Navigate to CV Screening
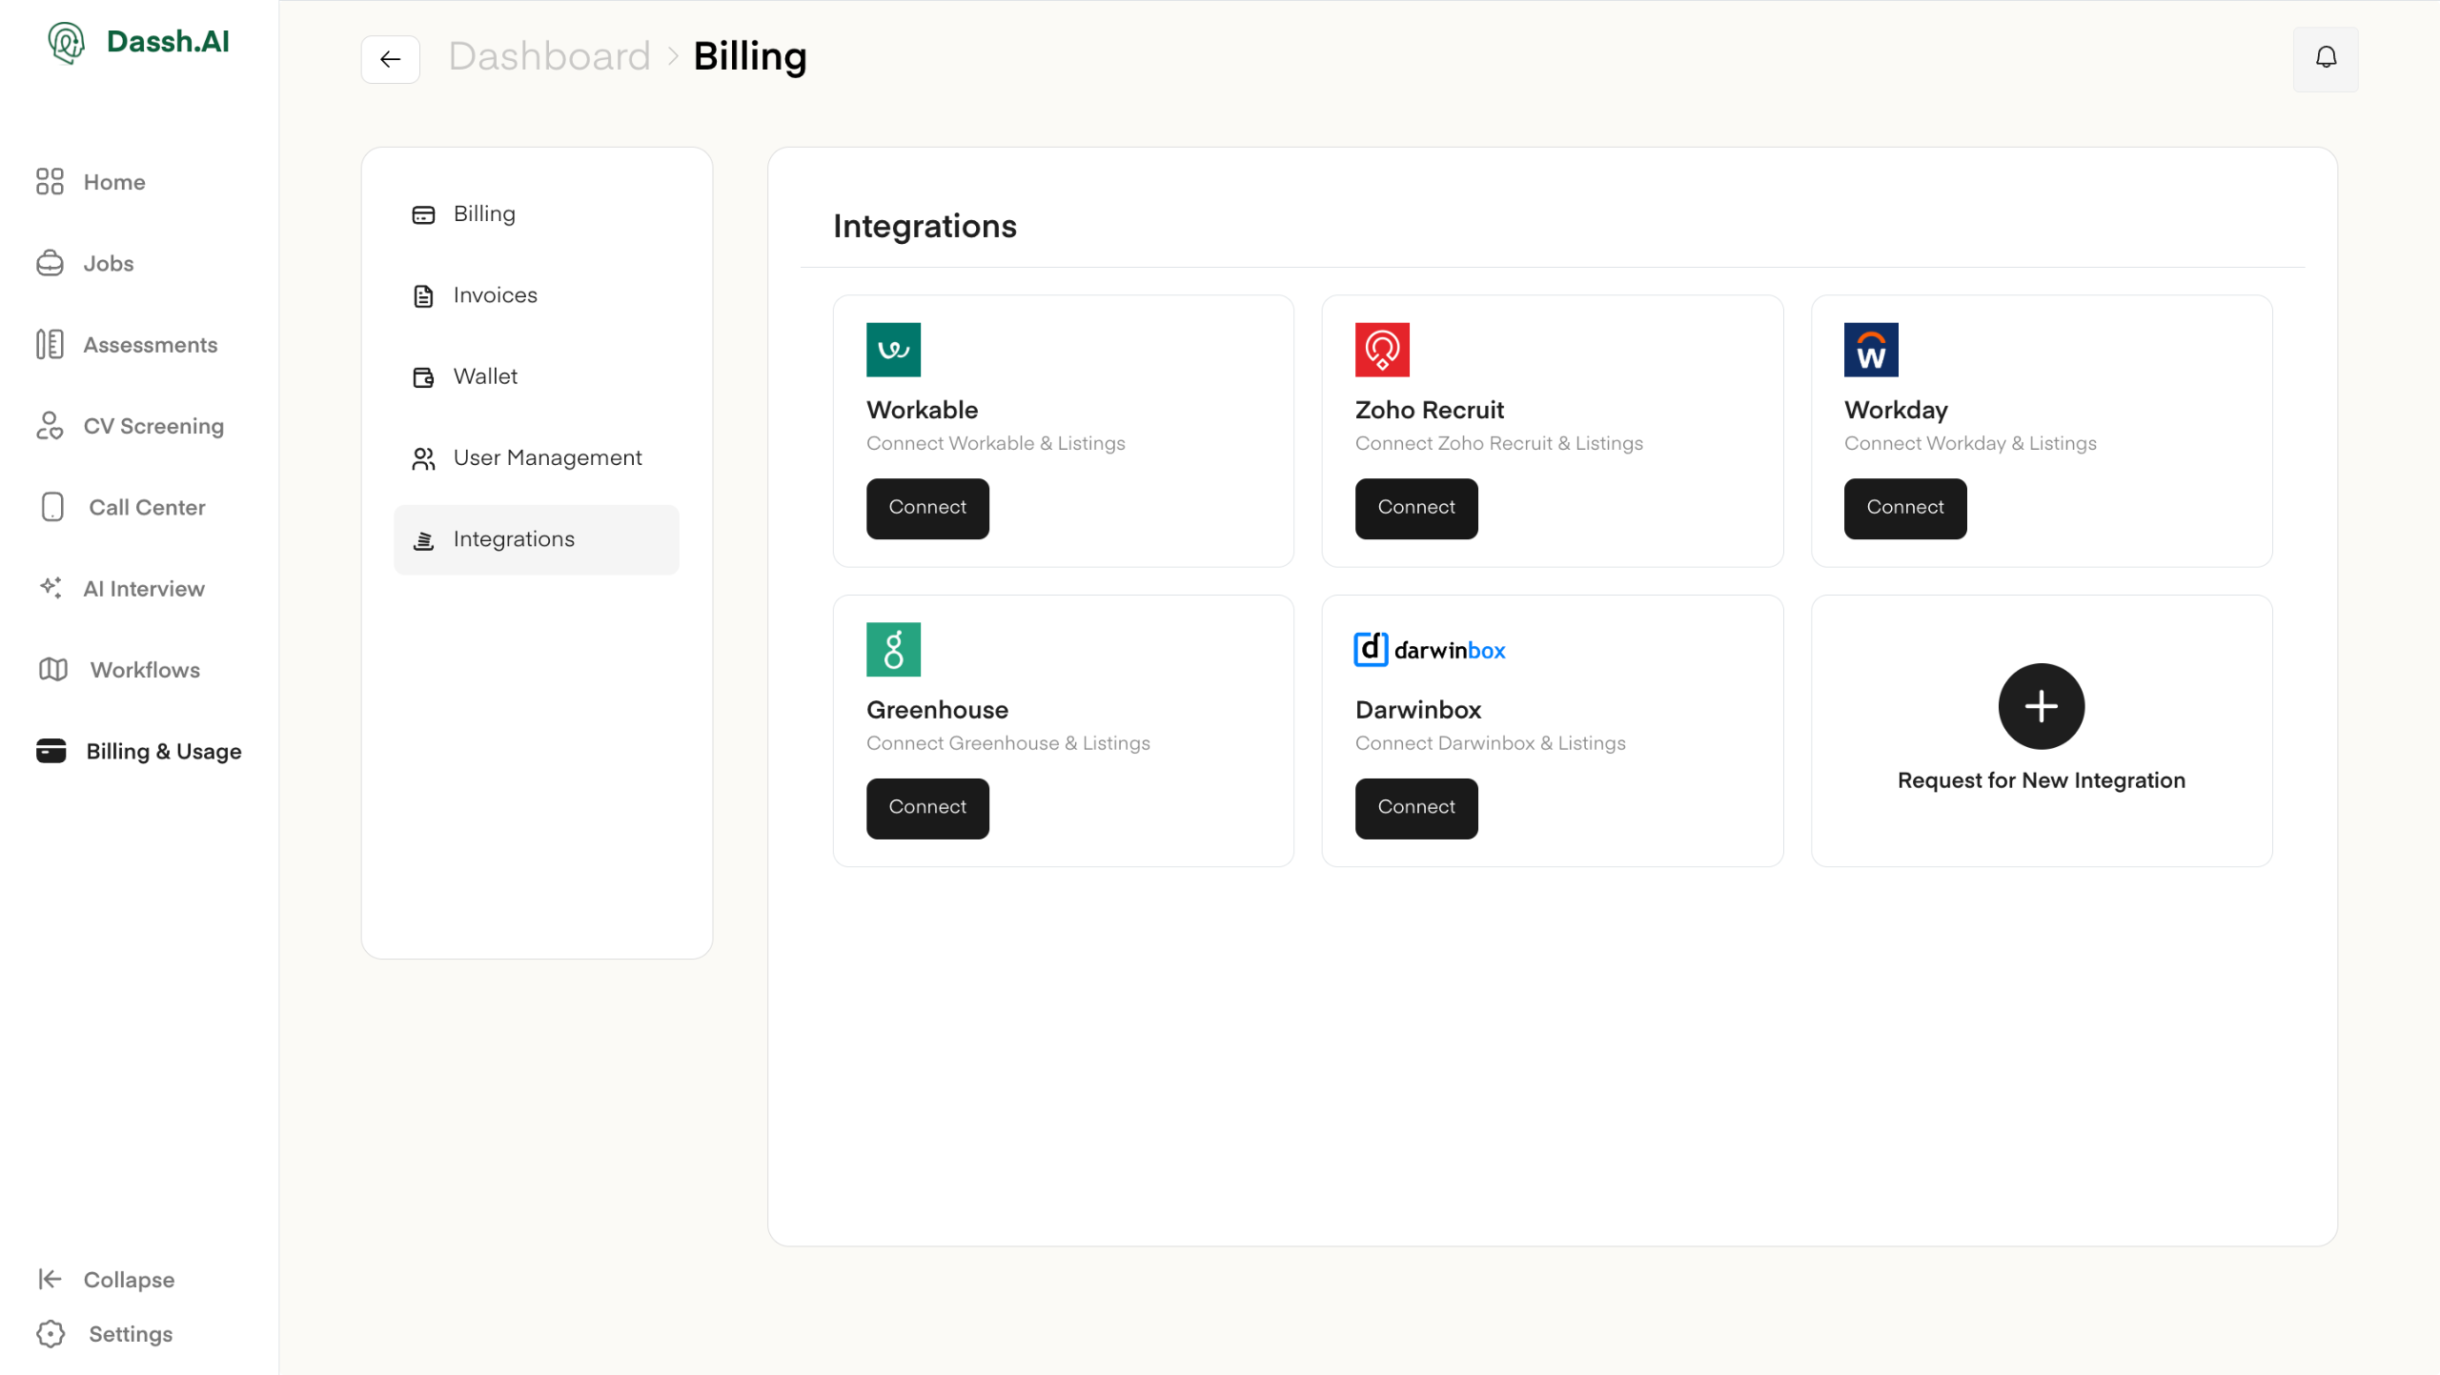Screen dimensions: 2440x1375 pos(152,426)
